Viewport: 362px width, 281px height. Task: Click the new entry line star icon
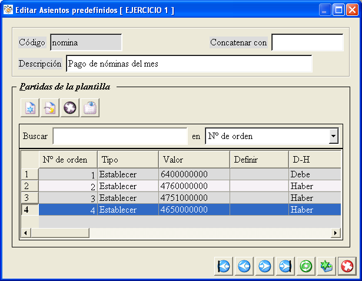pos(30,108)
